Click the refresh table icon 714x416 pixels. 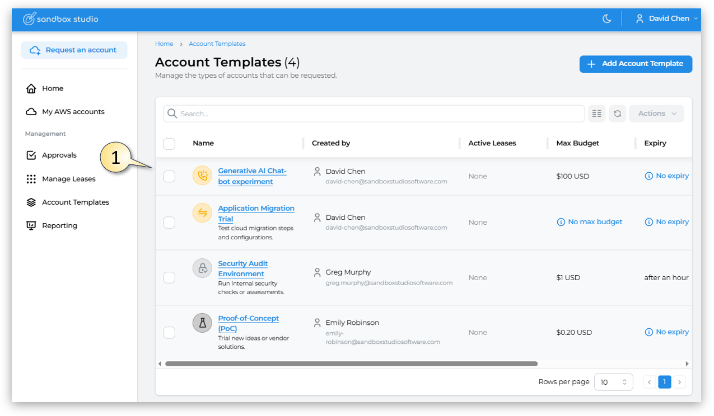(617, 114)
